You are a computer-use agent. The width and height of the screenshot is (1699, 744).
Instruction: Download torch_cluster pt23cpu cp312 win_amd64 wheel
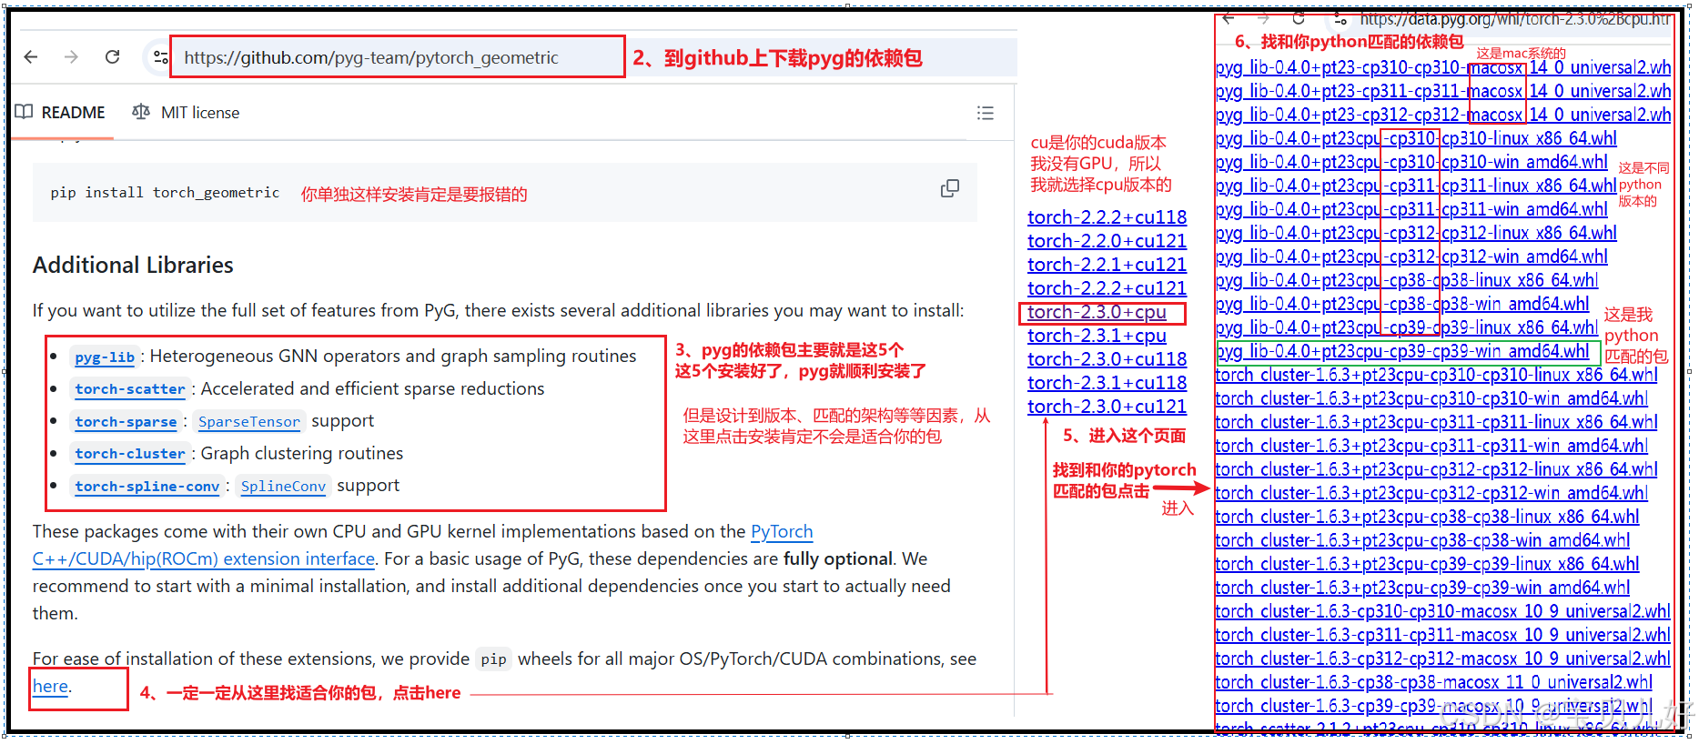[x=1431, y=493]
